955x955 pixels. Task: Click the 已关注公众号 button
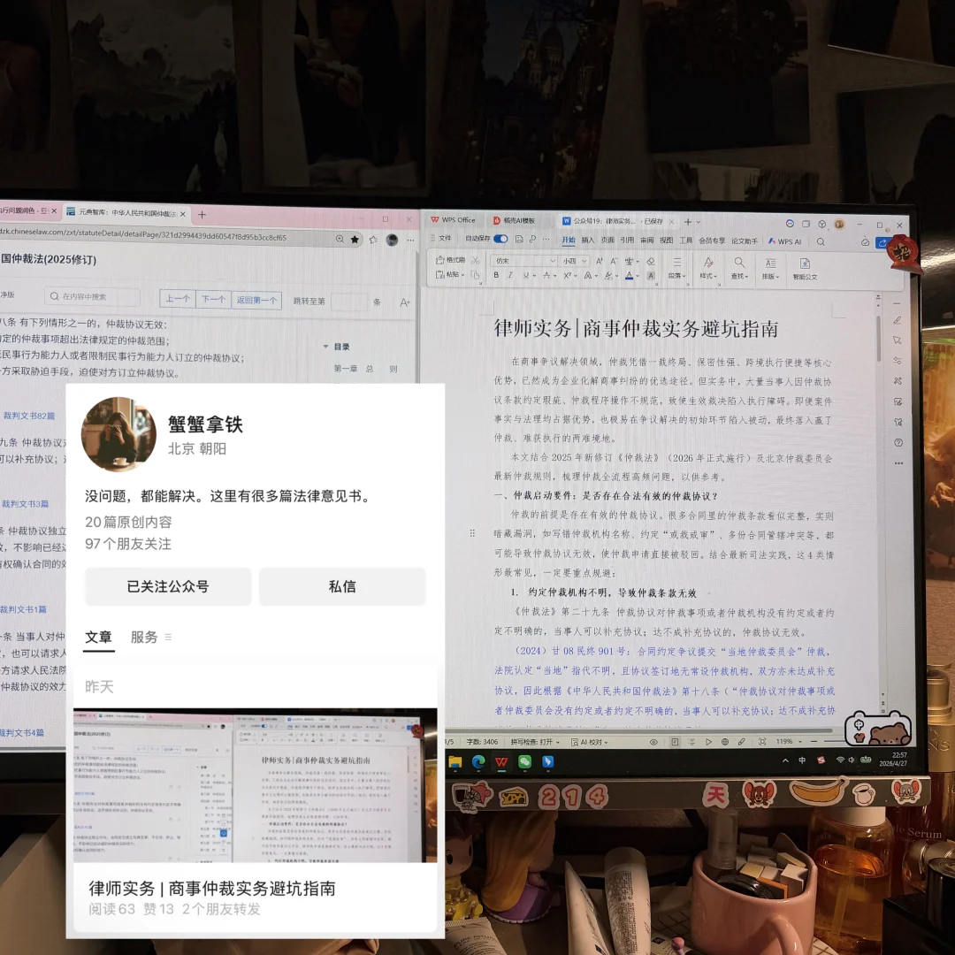click(168, 586)
